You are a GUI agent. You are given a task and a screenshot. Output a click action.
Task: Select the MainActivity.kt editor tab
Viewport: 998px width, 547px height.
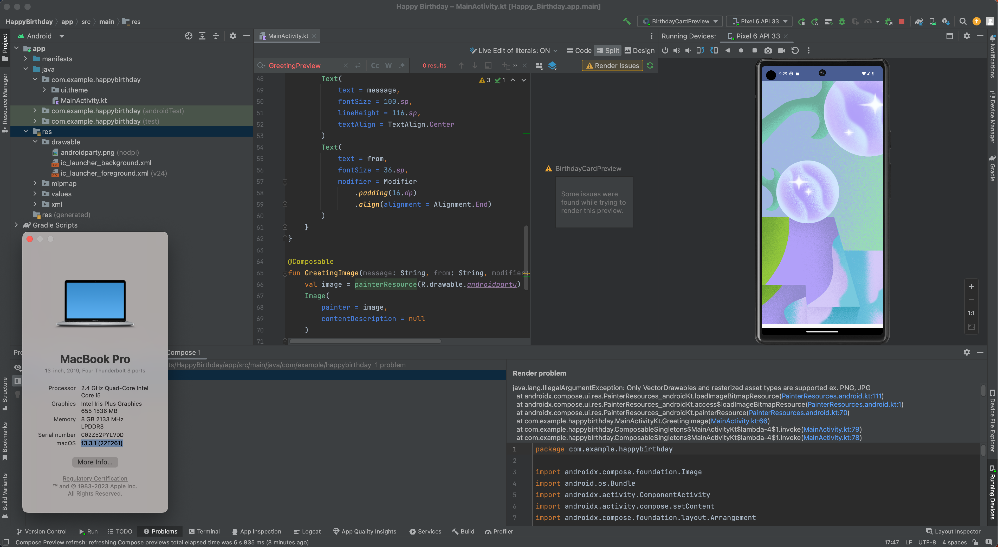coord(288,36)
